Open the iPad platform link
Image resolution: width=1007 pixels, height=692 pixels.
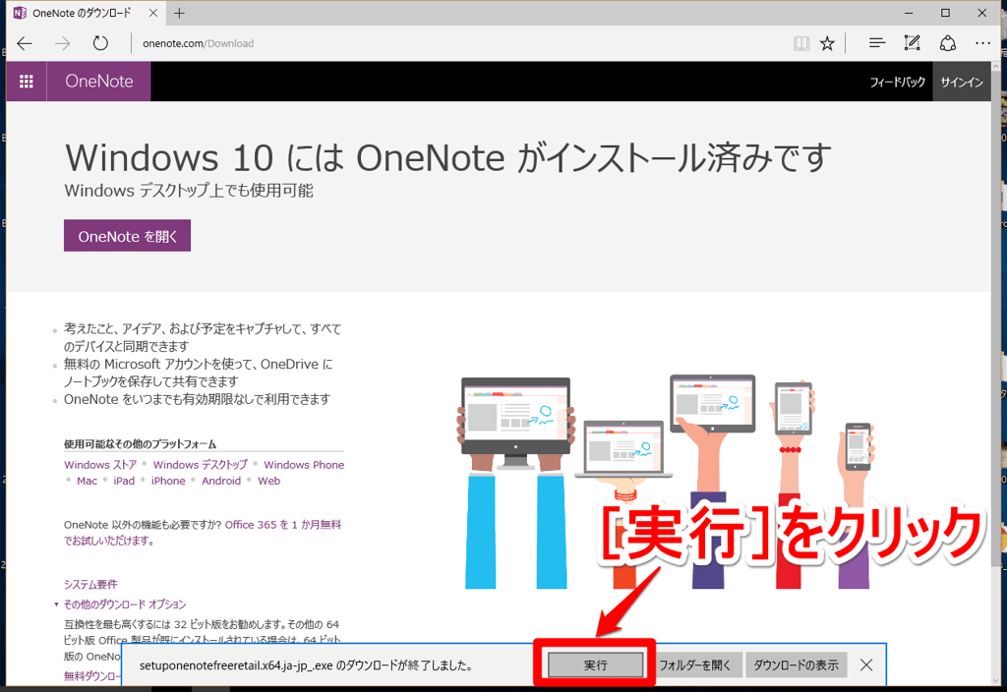point(124,481)
